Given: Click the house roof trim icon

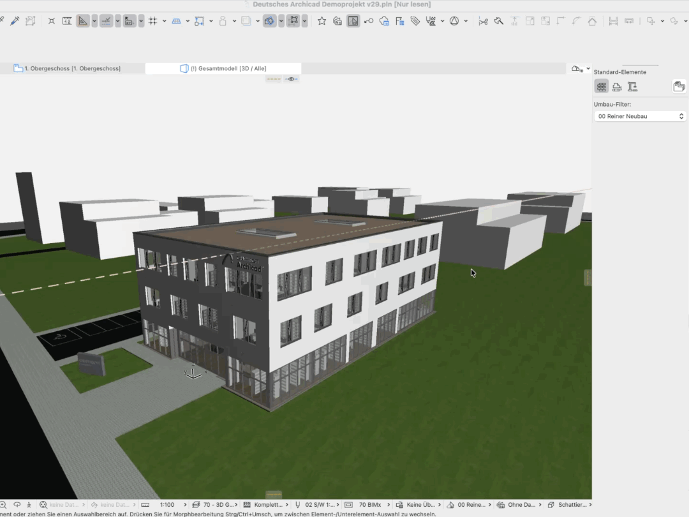Looking at the screenshot, I should tap(592, 20).
